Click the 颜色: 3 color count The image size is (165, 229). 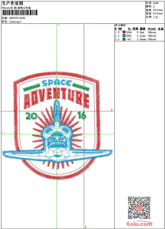point(150,6)
